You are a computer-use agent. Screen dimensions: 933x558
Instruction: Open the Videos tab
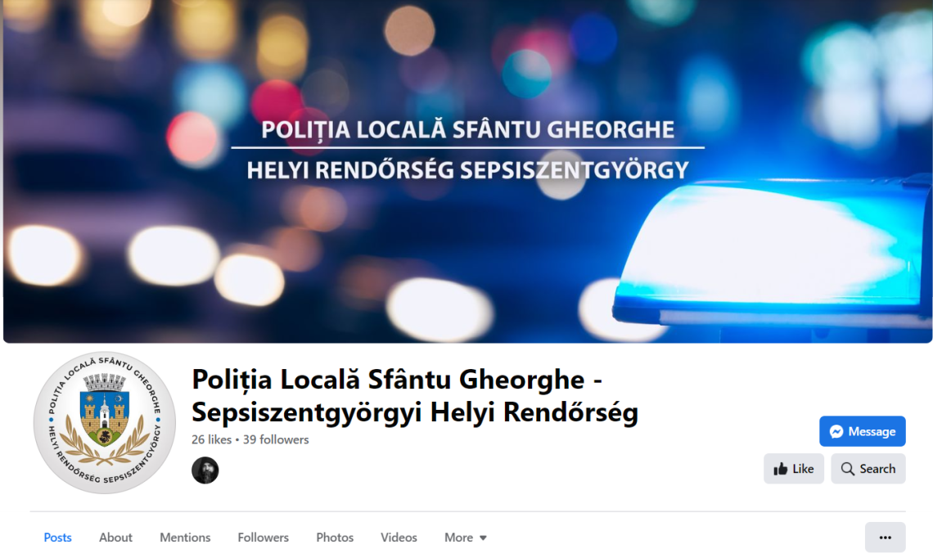click(399, 538)
